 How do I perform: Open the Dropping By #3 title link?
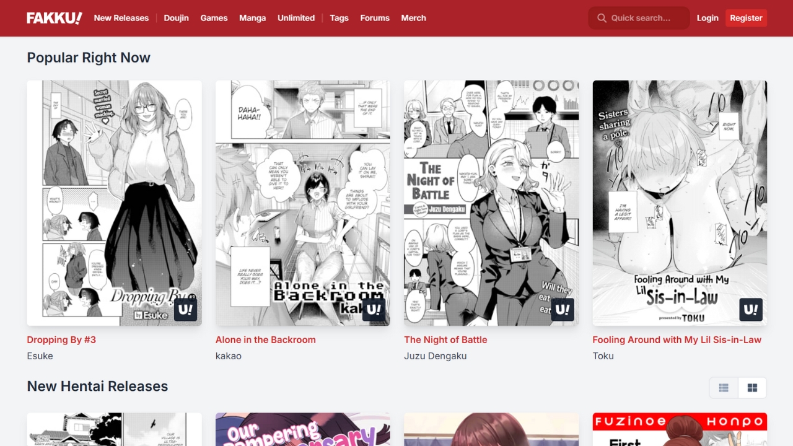pyautogui.click(x=61, y=339)
